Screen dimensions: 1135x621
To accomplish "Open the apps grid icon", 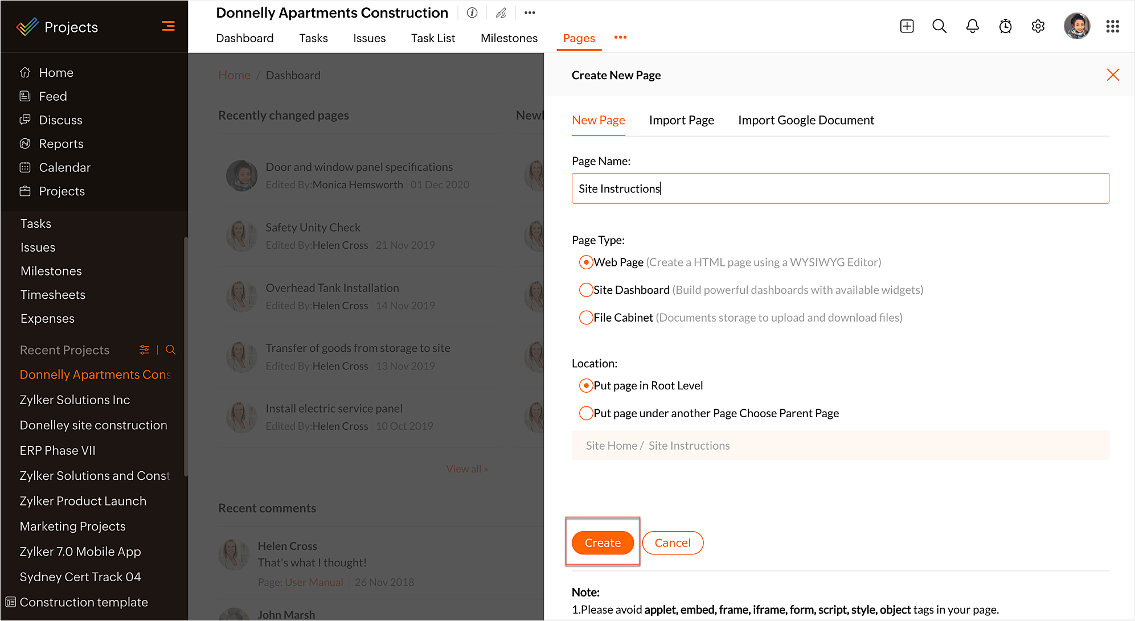I will tap(1112, 26).
